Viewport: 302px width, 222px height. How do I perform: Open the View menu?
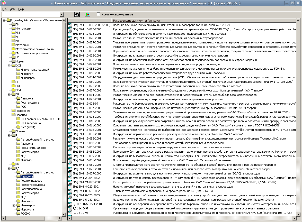tap(13, 9)
